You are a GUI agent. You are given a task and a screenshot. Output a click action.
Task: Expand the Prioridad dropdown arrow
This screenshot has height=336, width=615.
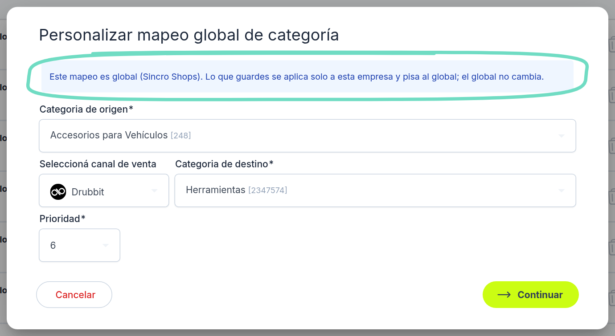(105, 245)
